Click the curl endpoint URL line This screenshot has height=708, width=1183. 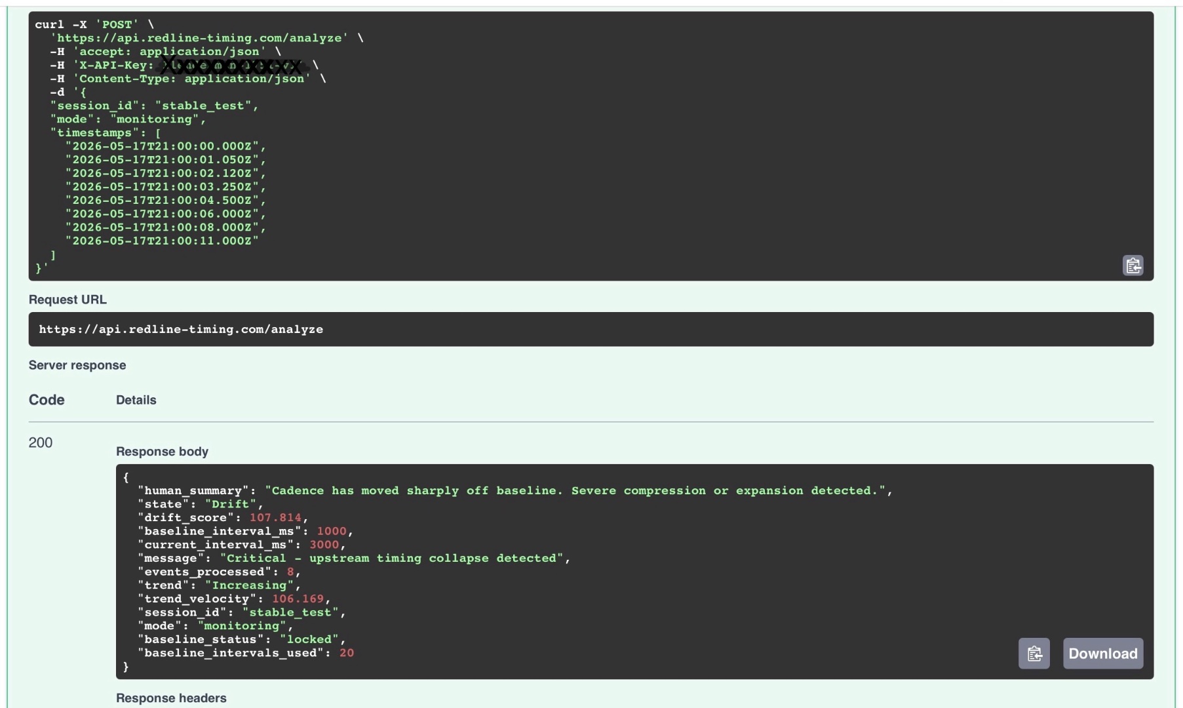click(199, 38)
